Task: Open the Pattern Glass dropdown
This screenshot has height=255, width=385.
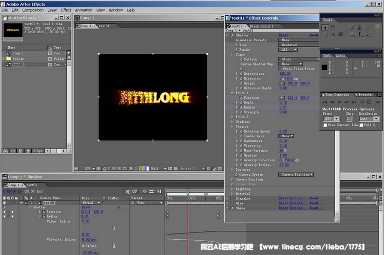Action: (299, 59)
